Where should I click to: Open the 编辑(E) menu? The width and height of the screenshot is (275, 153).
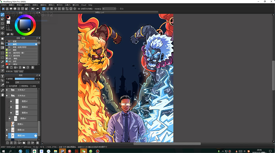pos(12,5)
